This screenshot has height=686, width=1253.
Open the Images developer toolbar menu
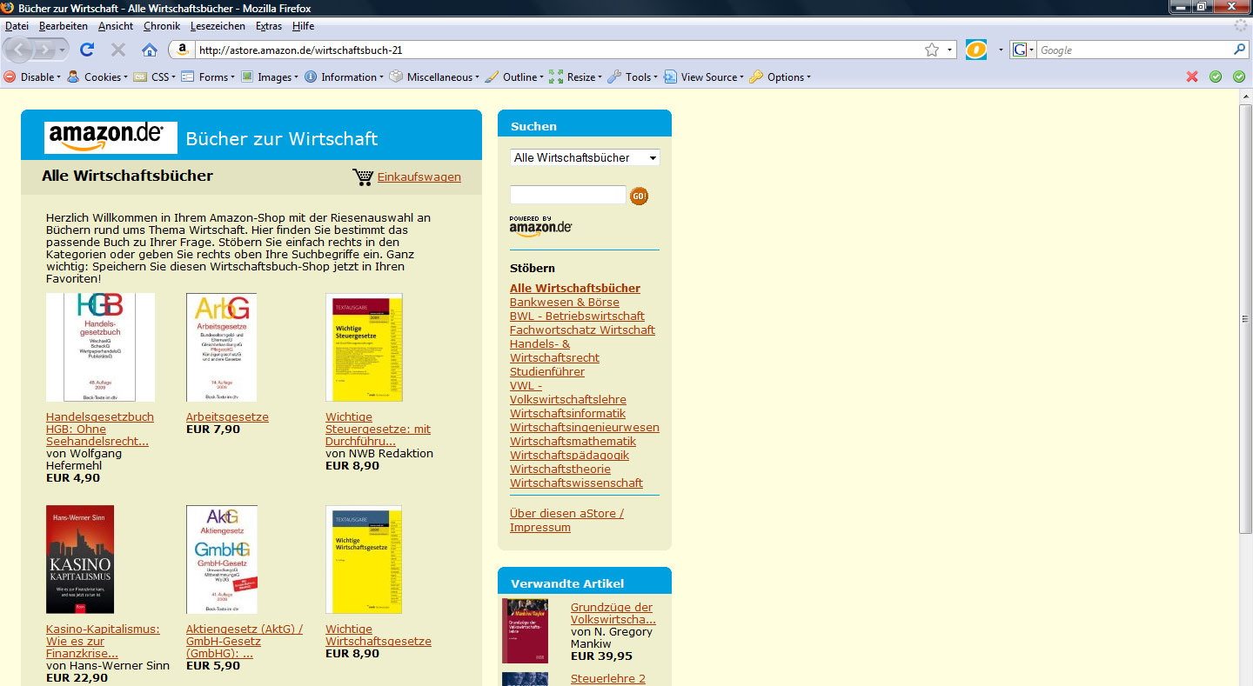point(270,77)
